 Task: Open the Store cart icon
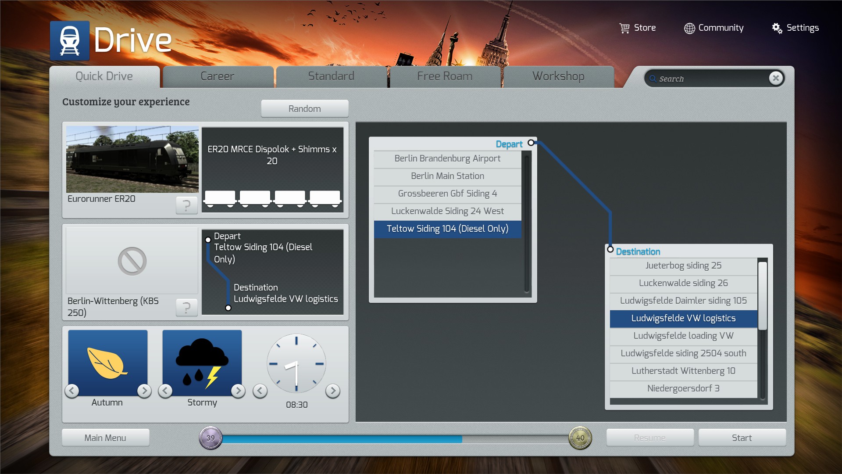[624, 28]
